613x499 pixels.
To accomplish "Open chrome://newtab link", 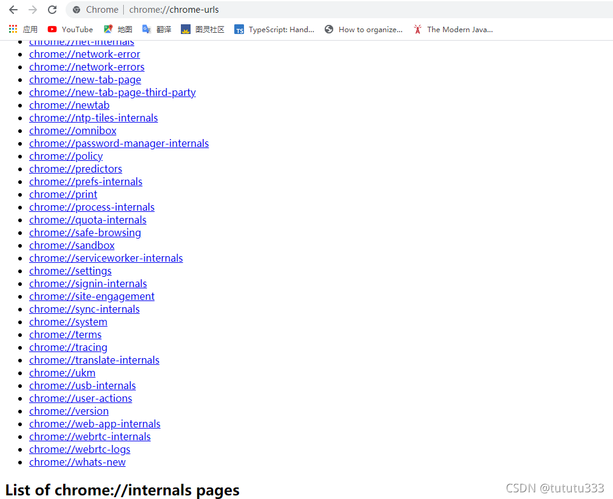I will (x=69, y=105).
